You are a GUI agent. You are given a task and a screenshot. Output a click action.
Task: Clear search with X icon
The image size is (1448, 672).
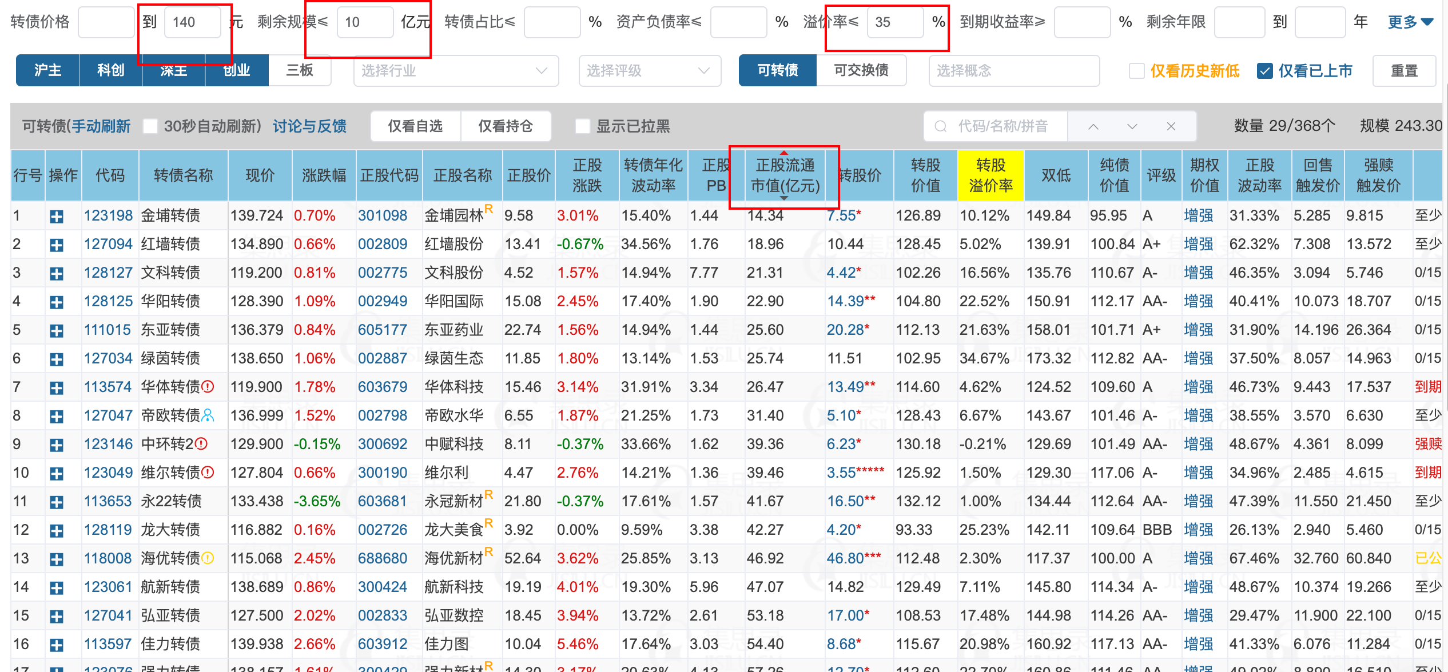coord(1171,126)
